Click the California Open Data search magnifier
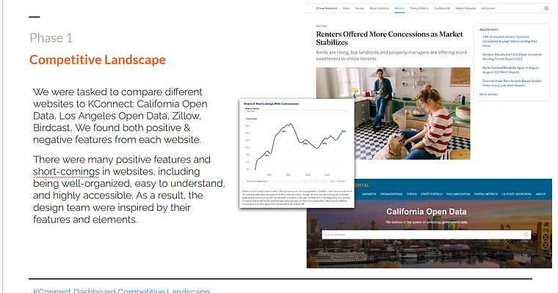The height and width of the screenshot is (293, 558). pos(526,234)
